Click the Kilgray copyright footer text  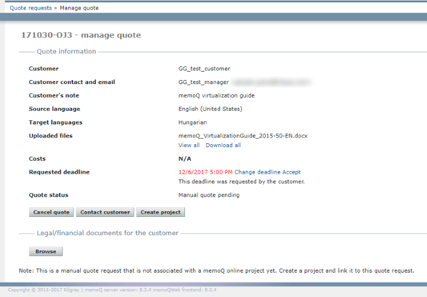click(112, 290)
